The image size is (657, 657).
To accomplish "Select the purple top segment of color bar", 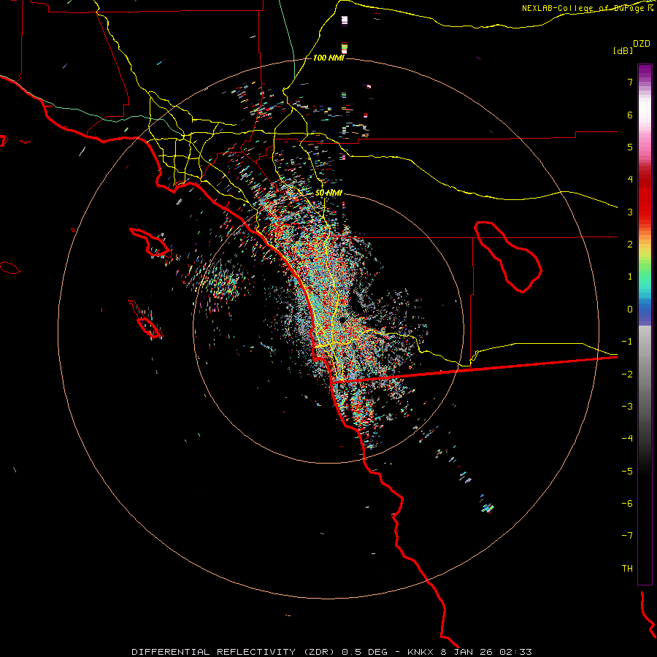I will 645,72.
